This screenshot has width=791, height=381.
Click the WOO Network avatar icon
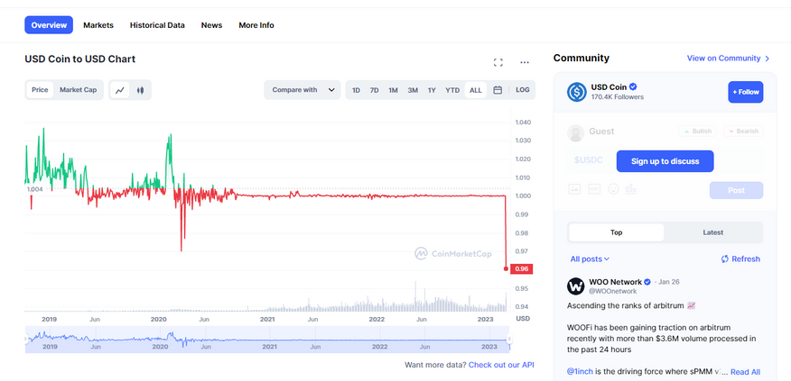[x=575, y=286]
